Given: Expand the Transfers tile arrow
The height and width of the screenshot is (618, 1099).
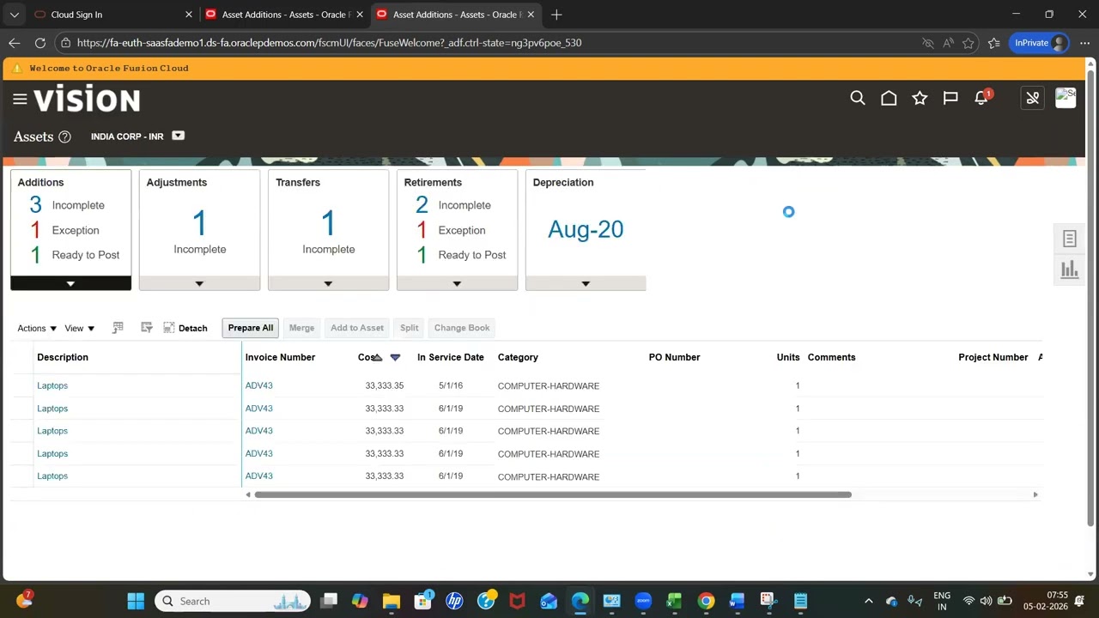Looking at the screenshot, I should coord(328,283).
